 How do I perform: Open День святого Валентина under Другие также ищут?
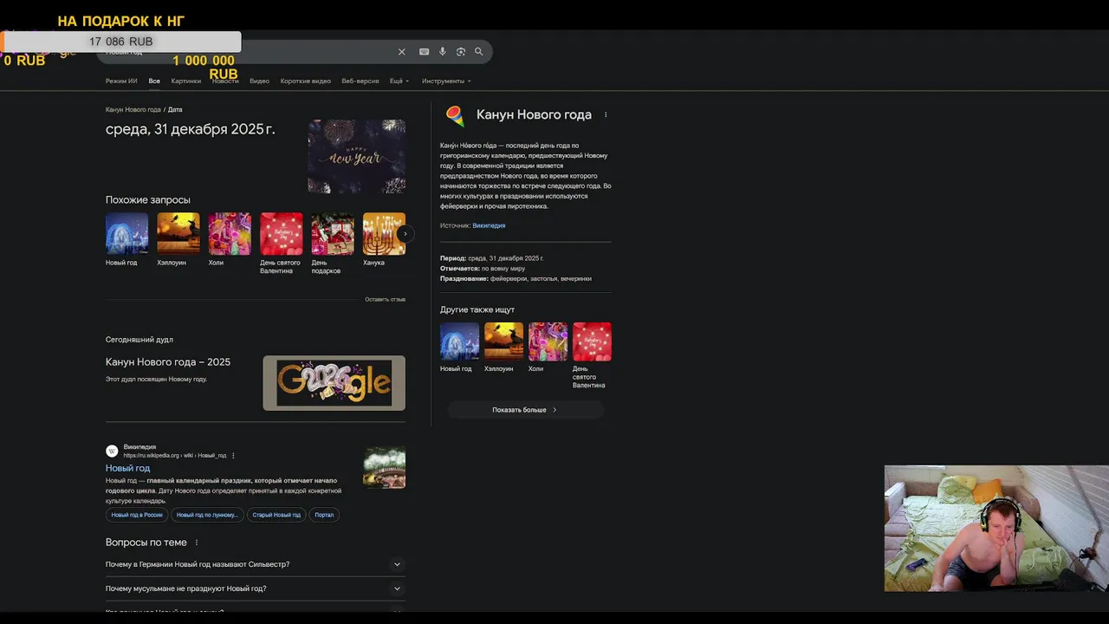(592, 341)
